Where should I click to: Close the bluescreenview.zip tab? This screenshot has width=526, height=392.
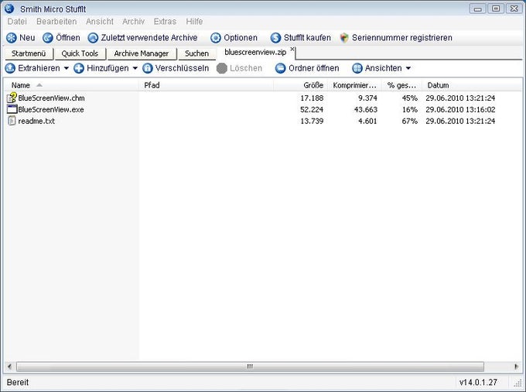pos(292,49)
